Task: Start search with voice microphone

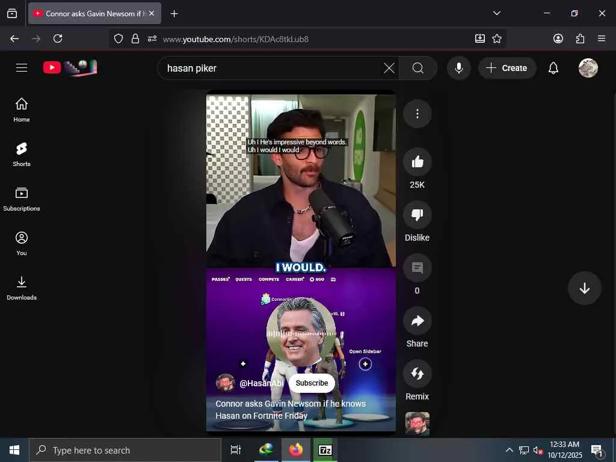Action: pyautogui.click(x=458, y=68)
